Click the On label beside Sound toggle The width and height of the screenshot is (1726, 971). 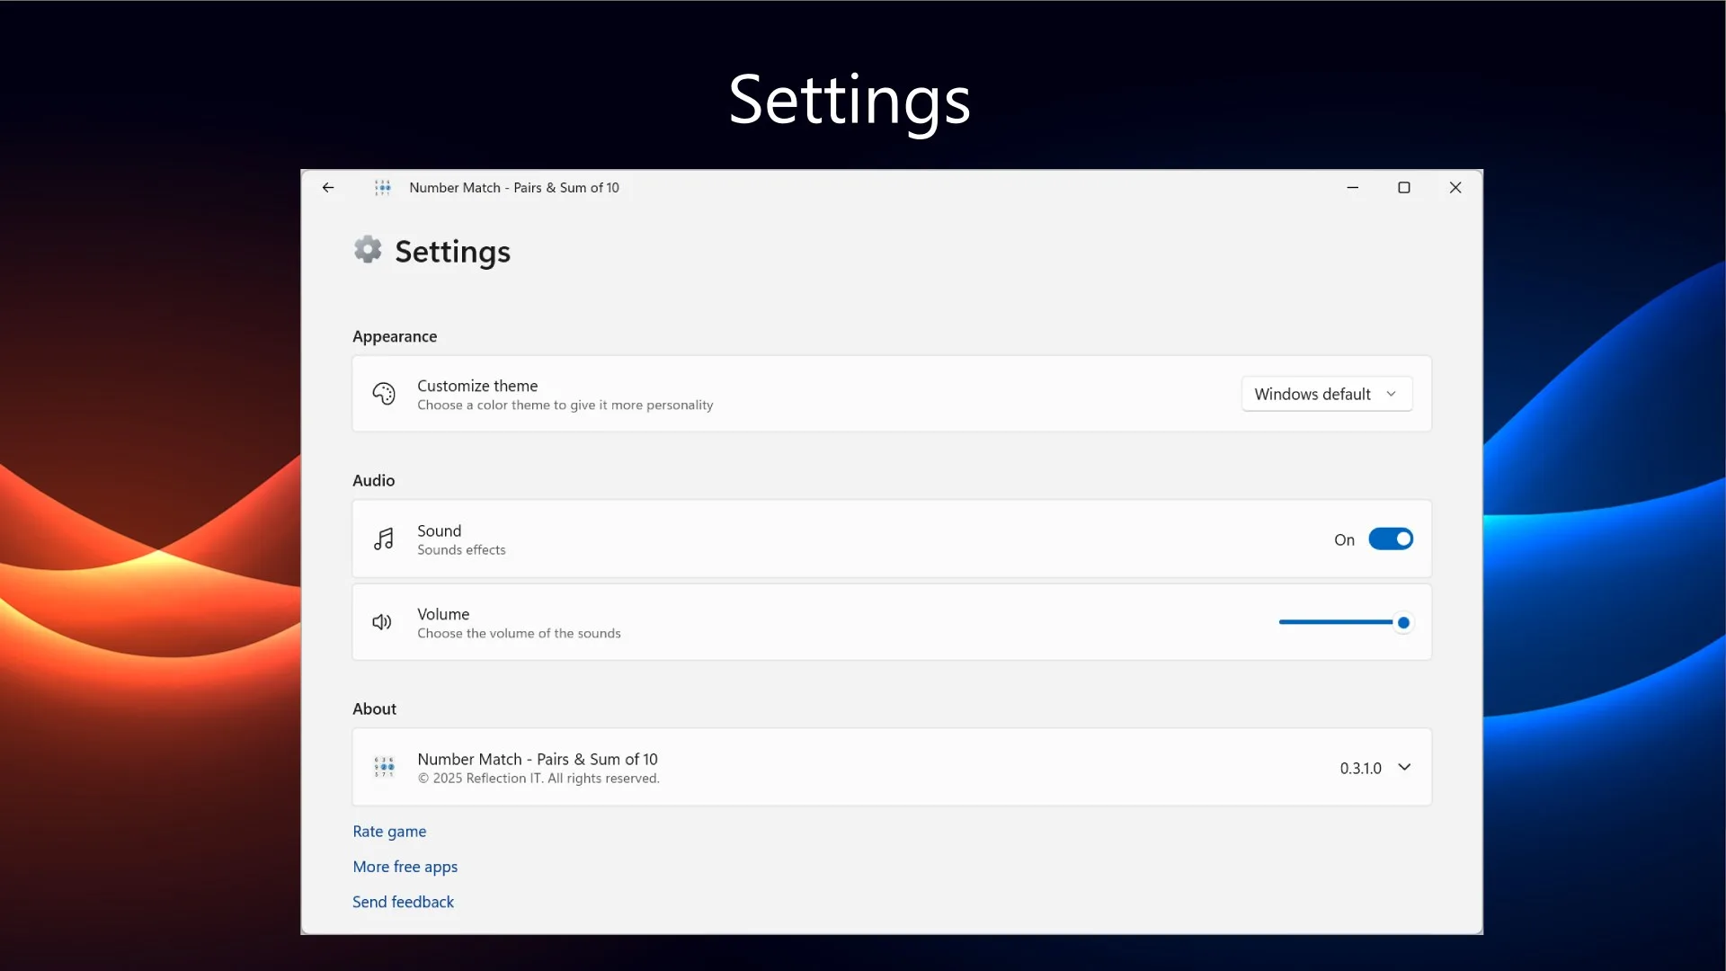pyautogui.click(x=1344, y=539)
